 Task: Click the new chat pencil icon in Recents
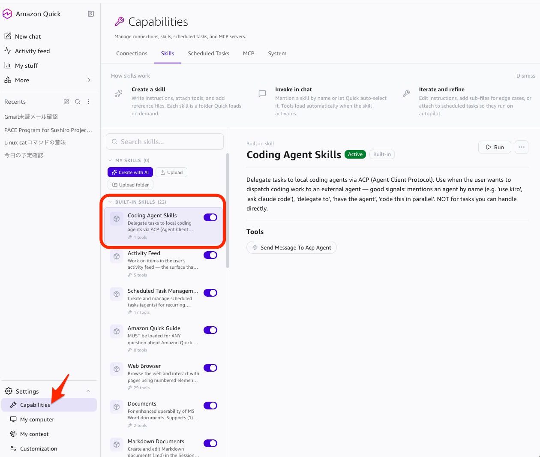[66, 102]
